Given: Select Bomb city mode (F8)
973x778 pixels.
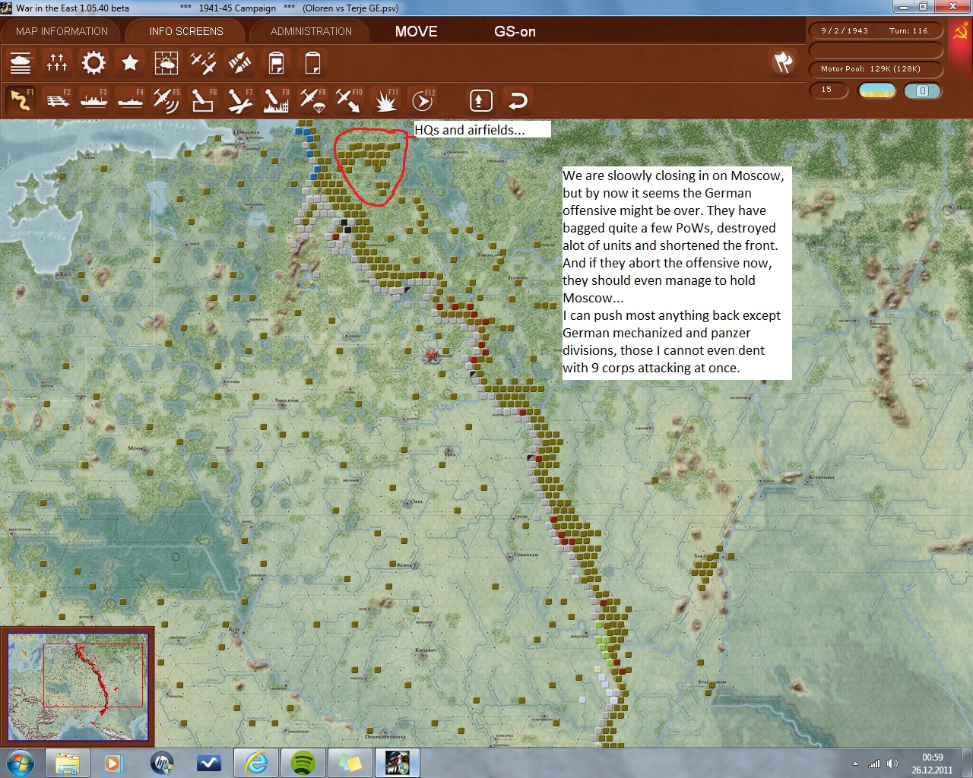Looking at the screenshot, I should [x=276, y=100].
